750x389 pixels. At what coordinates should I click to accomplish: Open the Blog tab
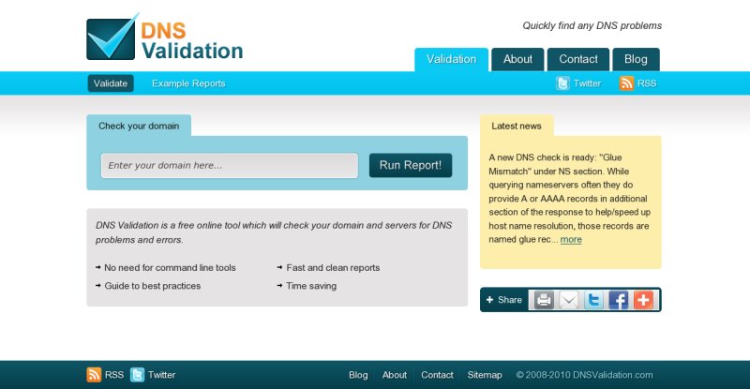click(x=636, y=59)
